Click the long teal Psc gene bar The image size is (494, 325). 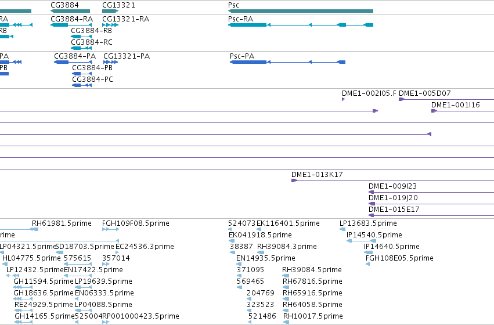pyautogui.click(x=301, y=11)
